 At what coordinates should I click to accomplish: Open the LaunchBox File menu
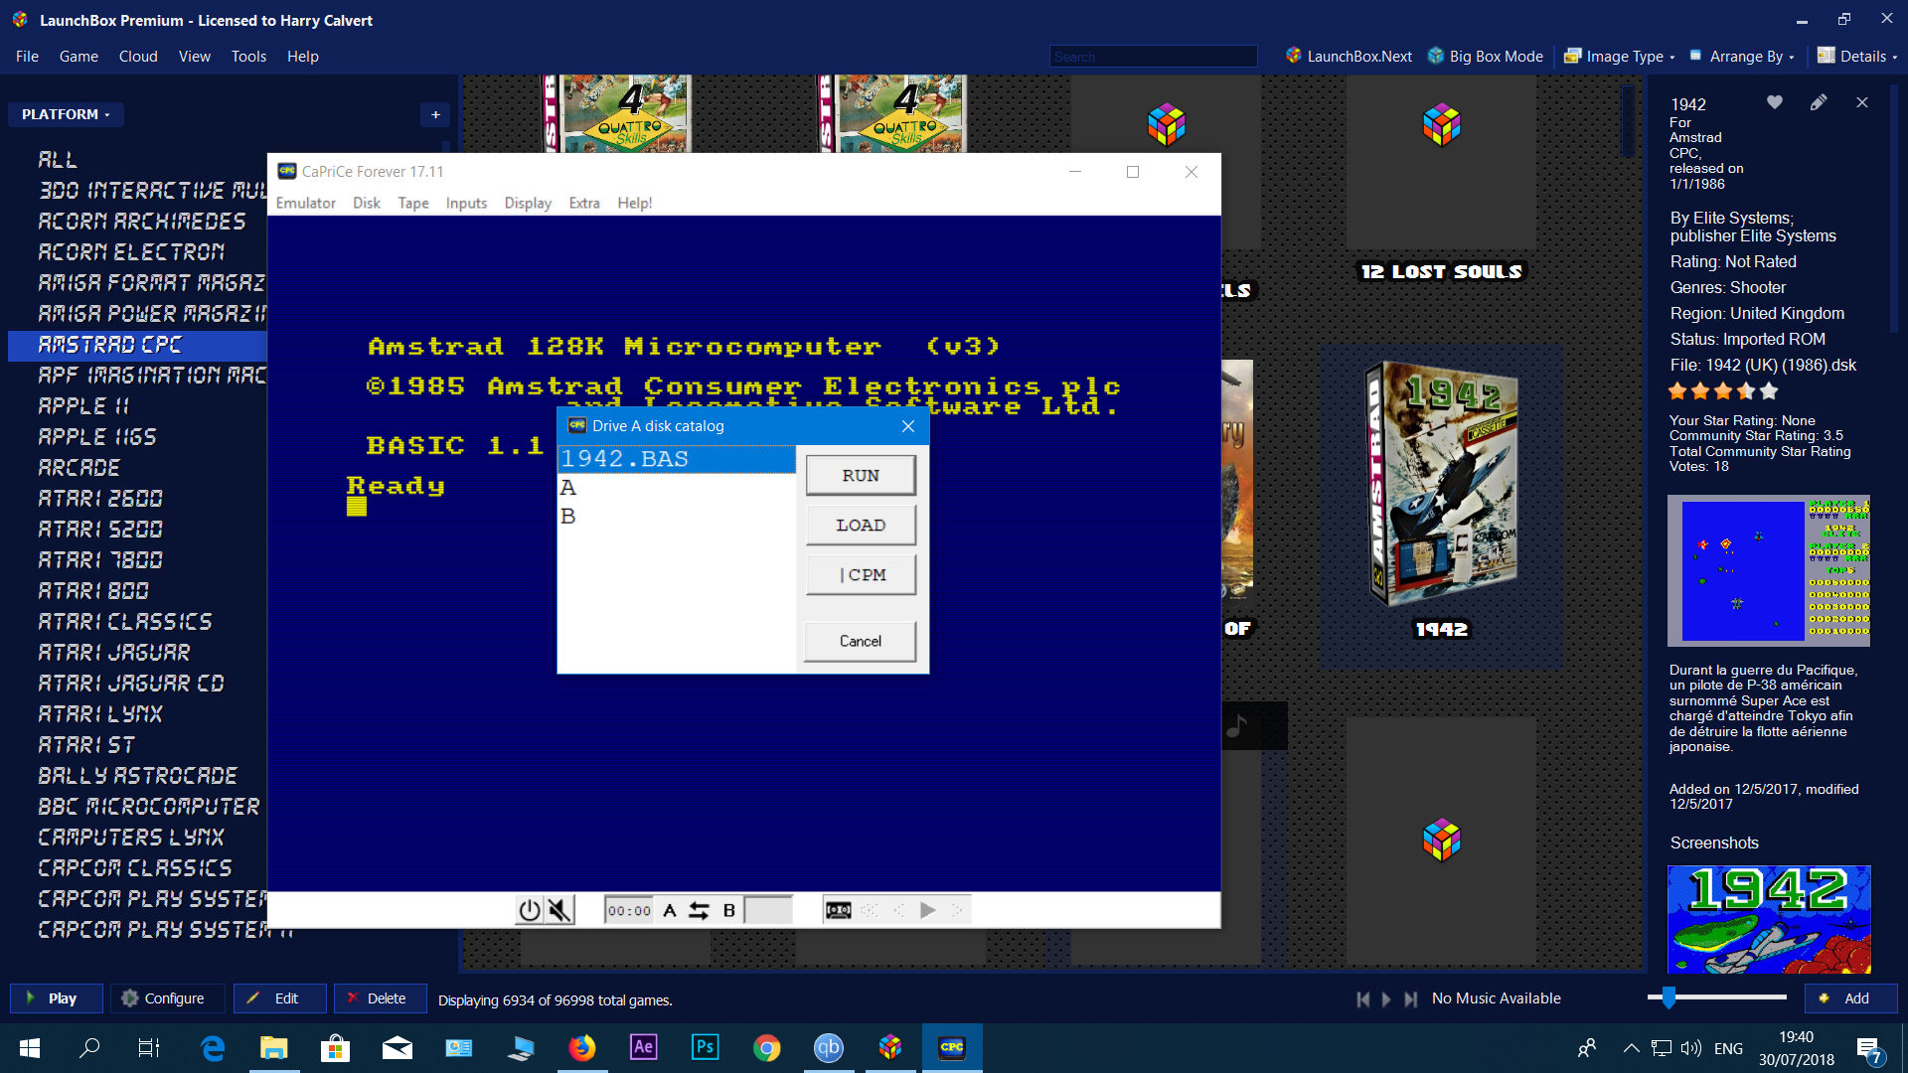(x=27, y=57)
